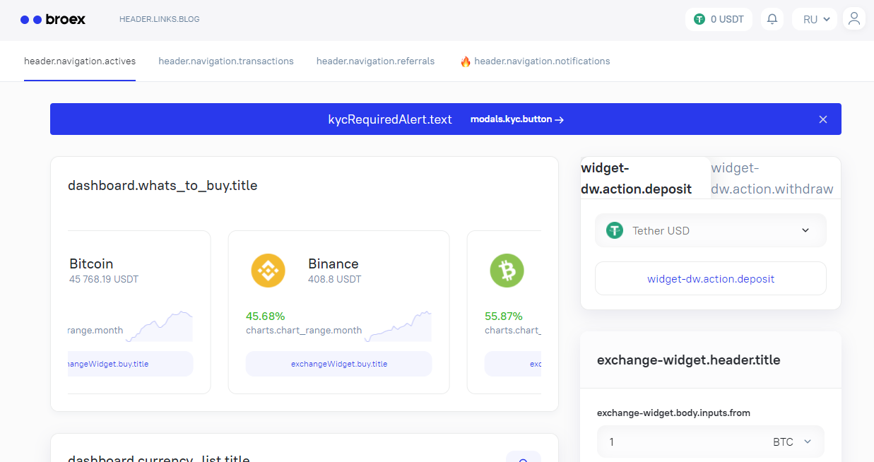Open header.navigation.referrals tab

pyautogui.click(x=375, y=61)
